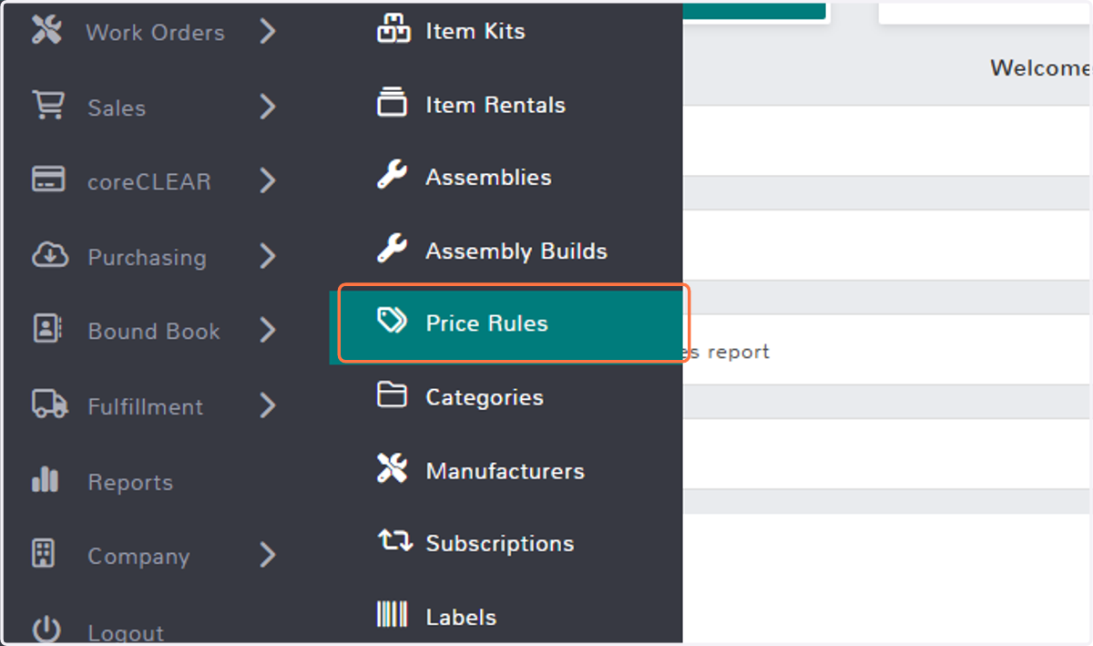Click the coreCLEAR credit card icon
Image resolution: width=1093 pixels, height=646 pixels.
point(47,179)
